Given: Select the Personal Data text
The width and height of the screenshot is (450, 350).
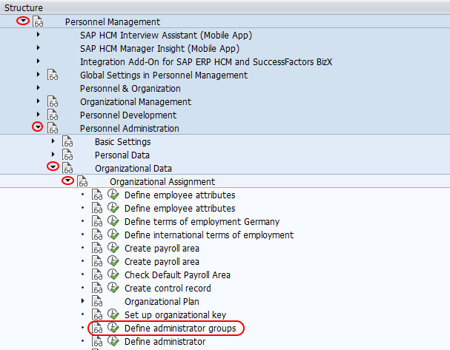Looking at the screenshot, I should [x=122, y=155].
